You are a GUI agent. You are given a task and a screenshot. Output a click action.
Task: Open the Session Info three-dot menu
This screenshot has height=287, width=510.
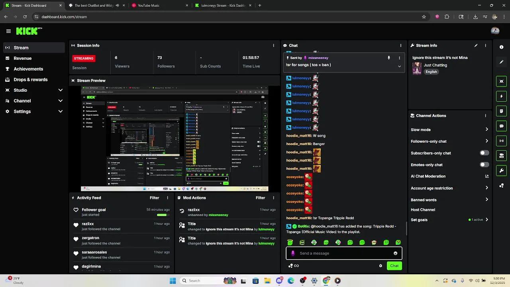coord(273,45)
